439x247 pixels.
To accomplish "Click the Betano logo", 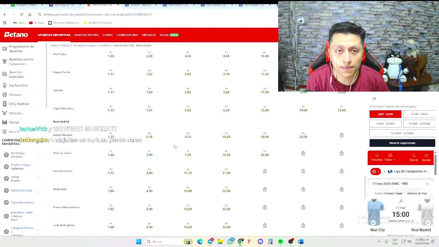I will pos(16,35).
